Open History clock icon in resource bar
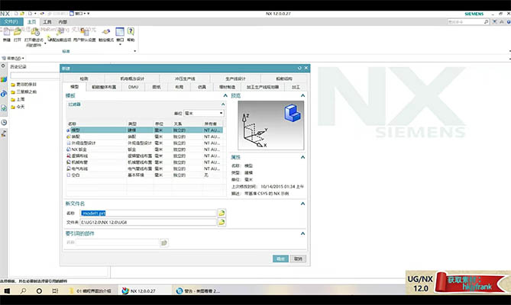511x305 pixels. click(x=4, y=122)
